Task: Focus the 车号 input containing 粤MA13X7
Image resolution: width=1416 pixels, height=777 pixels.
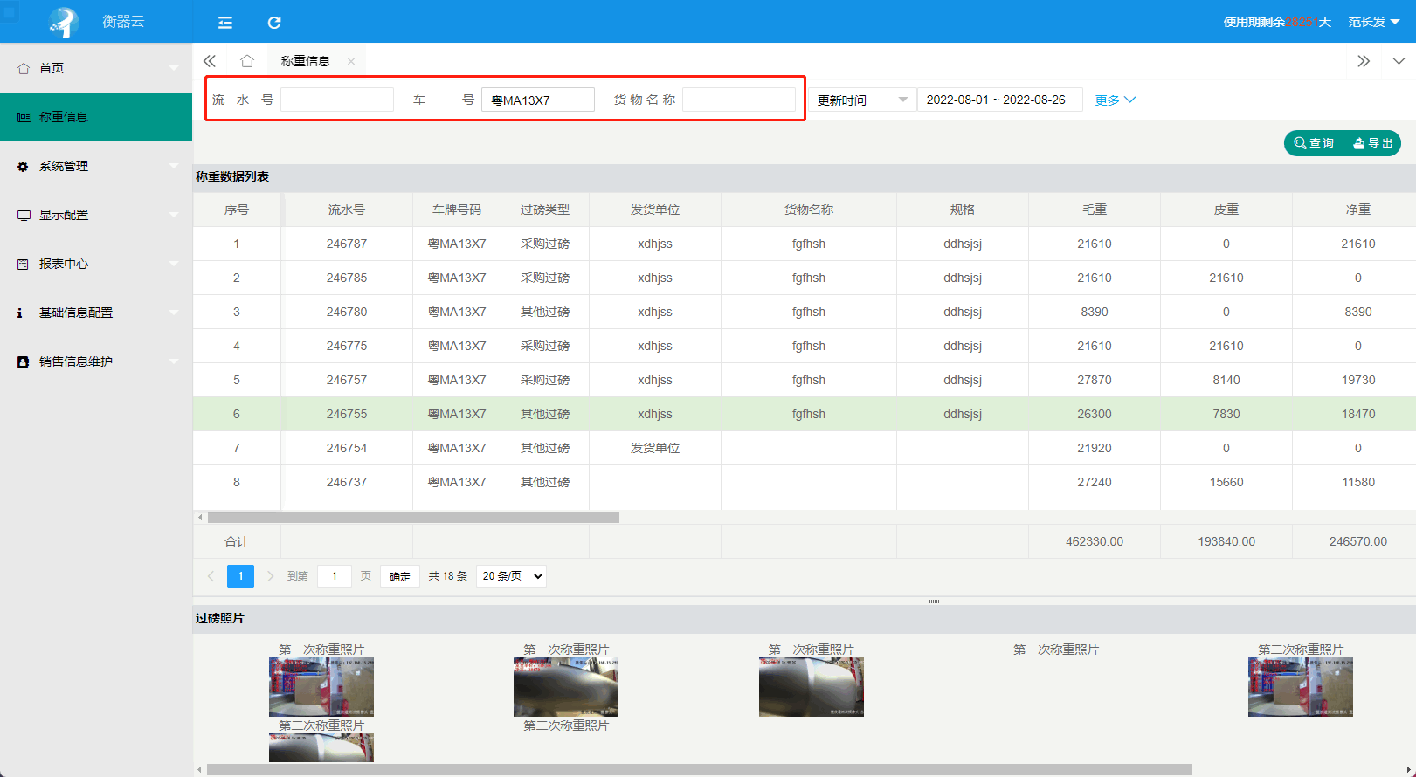Action: (x=538, y=100)
